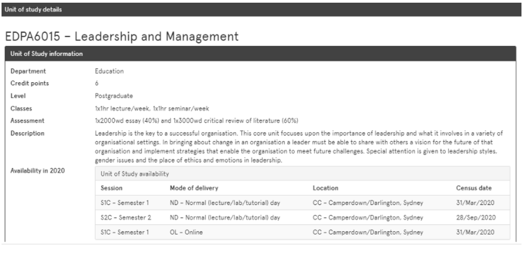
Task: Click the Location cell in the Semester 2 row
Action: 368,218
